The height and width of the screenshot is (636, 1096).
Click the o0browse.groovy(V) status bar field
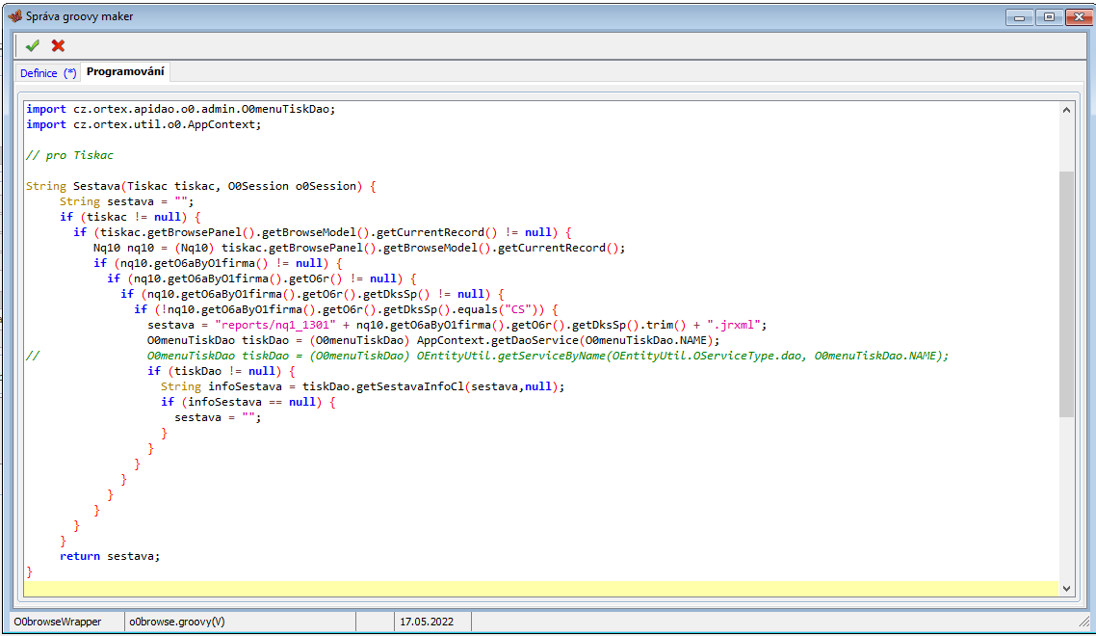pyautogui.click(x=177, y=622)
